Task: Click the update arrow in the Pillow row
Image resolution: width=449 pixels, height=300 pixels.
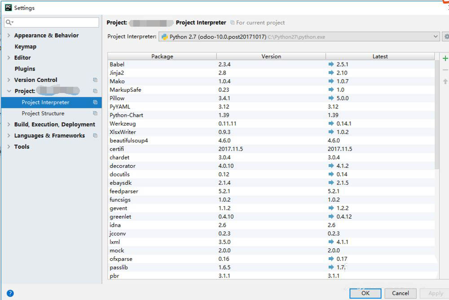Action: (331, 98)
